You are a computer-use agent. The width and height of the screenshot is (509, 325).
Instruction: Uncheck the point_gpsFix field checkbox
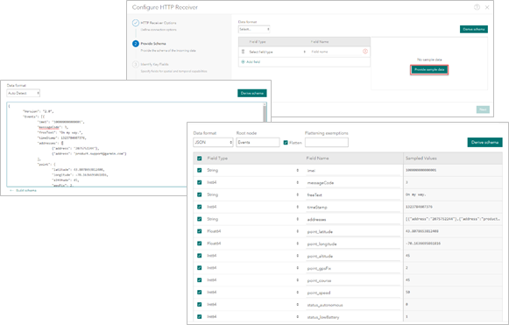[200, 267]
